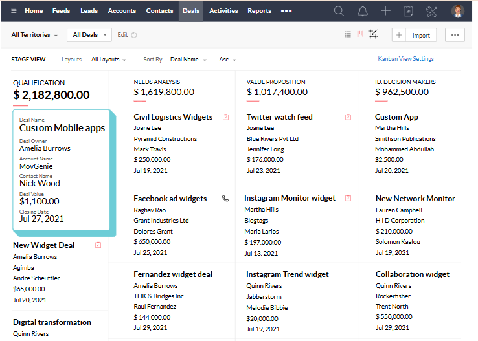Screen dimensions: 478x341
Task: Click account MovGenie on highlighted card
Action: tap(36, 166)
